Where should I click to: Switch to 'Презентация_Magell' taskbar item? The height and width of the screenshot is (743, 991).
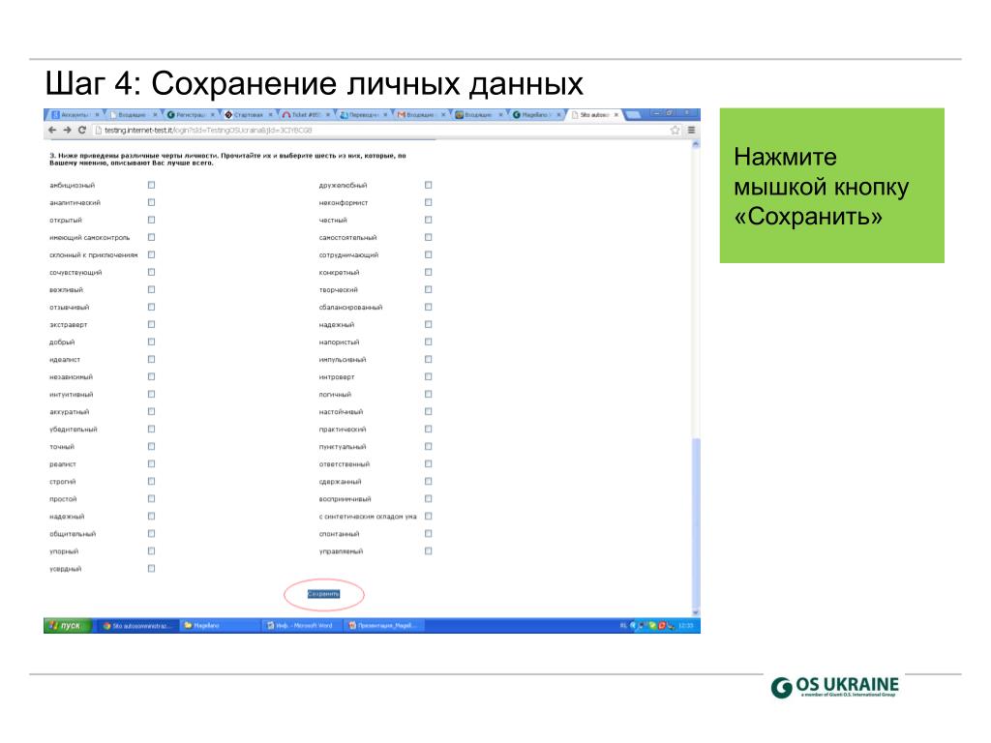pyautogui.click(x=384, y=626)
